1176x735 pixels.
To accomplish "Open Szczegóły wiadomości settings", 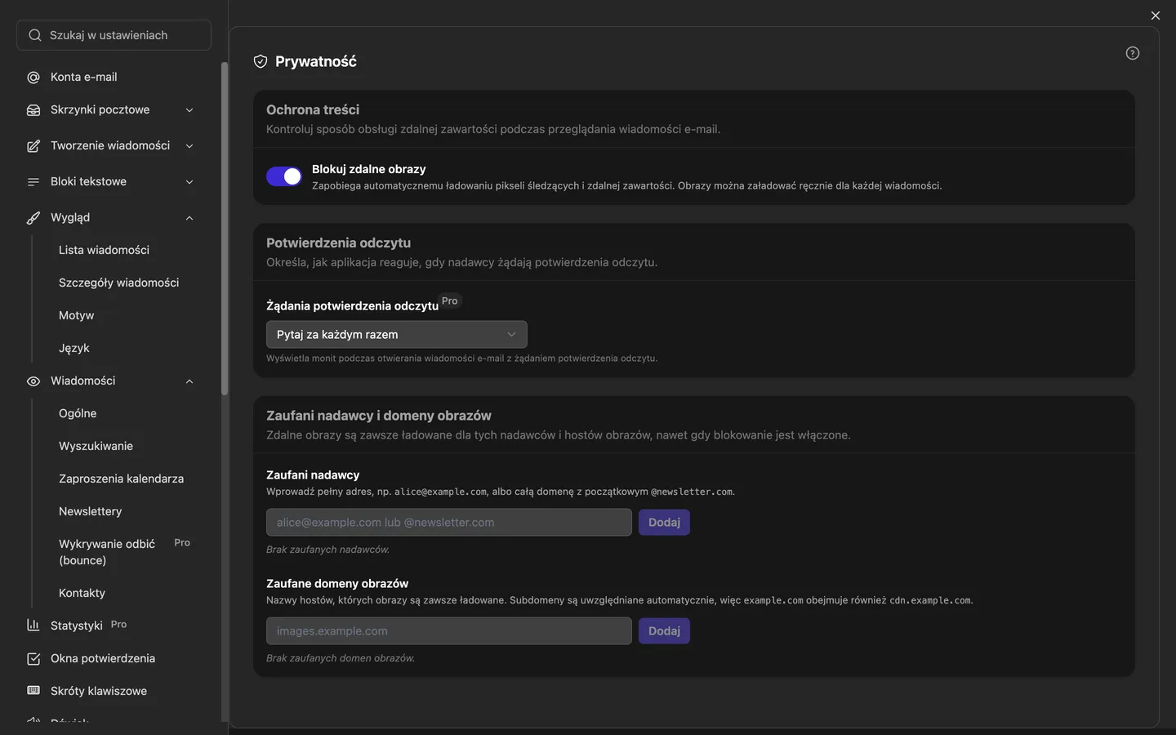I will coord(118,283).
